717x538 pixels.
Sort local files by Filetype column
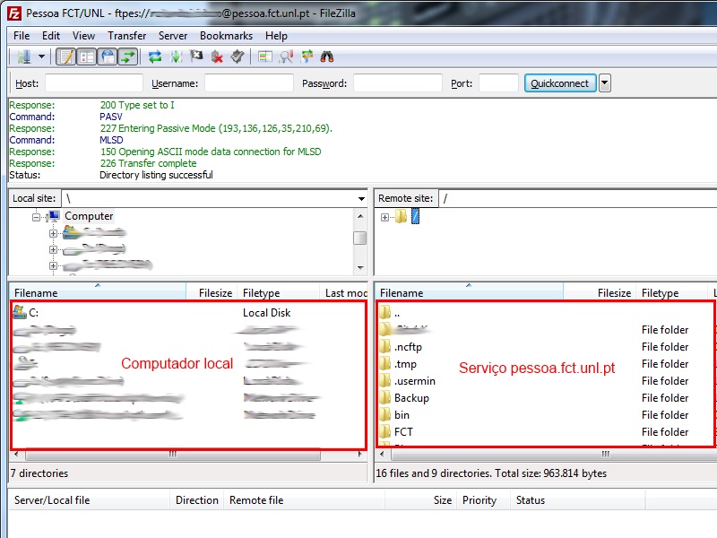[278, 293]
